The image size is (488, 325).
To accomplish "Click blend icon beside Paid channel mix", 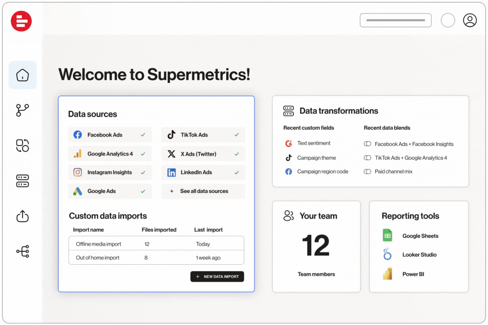I will (x=367, y=171).
